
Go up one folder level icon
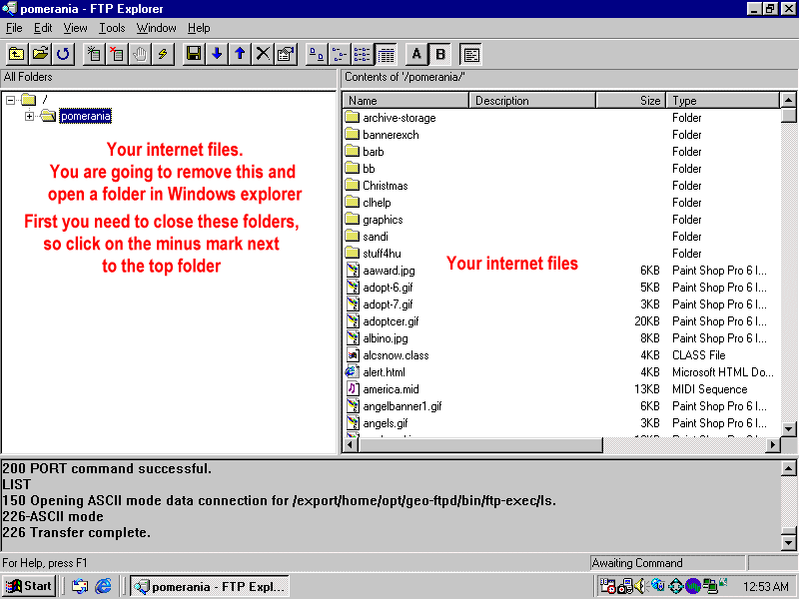(17, 54)
